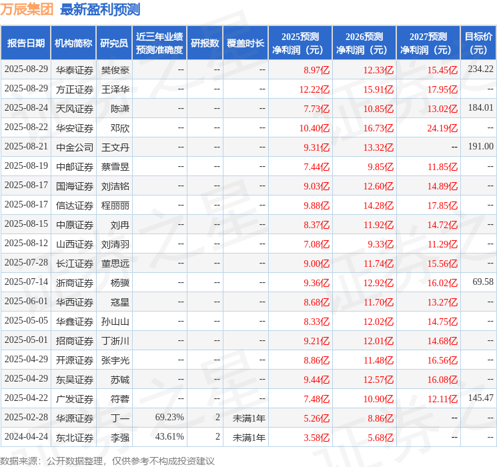
Task: Click target price value 145.47
Action: tap(480, 398)
